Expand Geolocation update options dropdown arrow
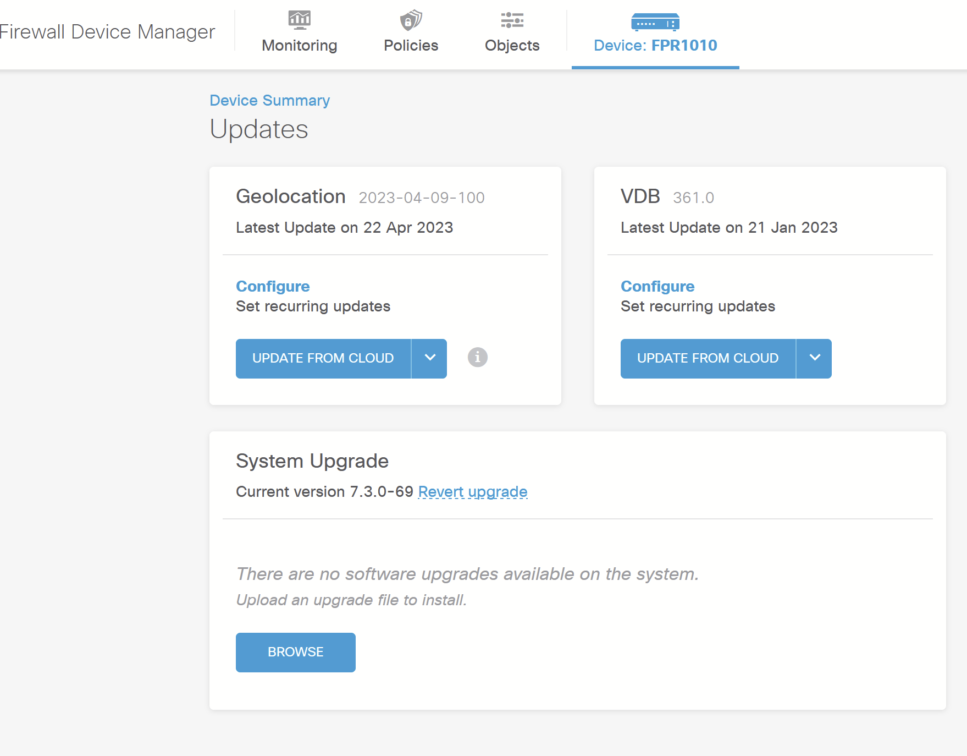The width and height of the screenshot is (967, 756). coord(430,358)
